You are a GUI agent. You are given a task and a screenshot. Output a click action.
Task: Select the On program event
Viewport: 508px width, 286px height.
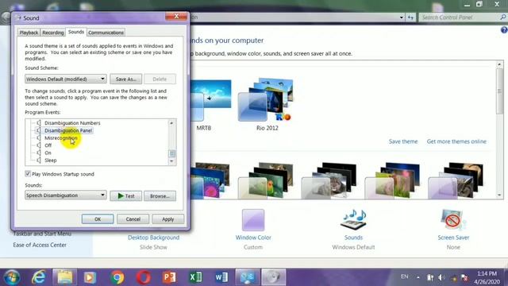[x=48, y=153]
